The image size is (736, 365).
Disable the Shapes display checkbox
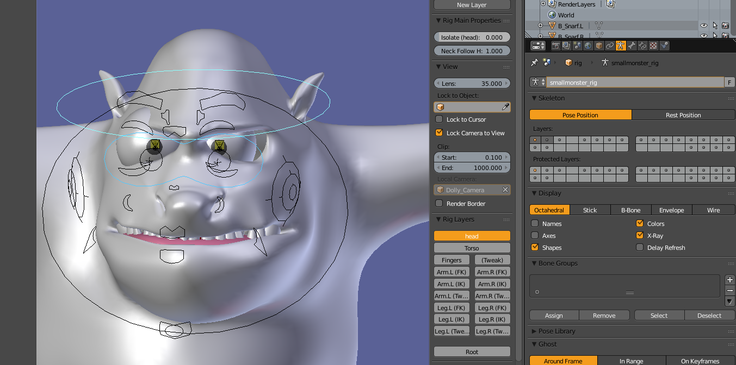click(535, 248)
